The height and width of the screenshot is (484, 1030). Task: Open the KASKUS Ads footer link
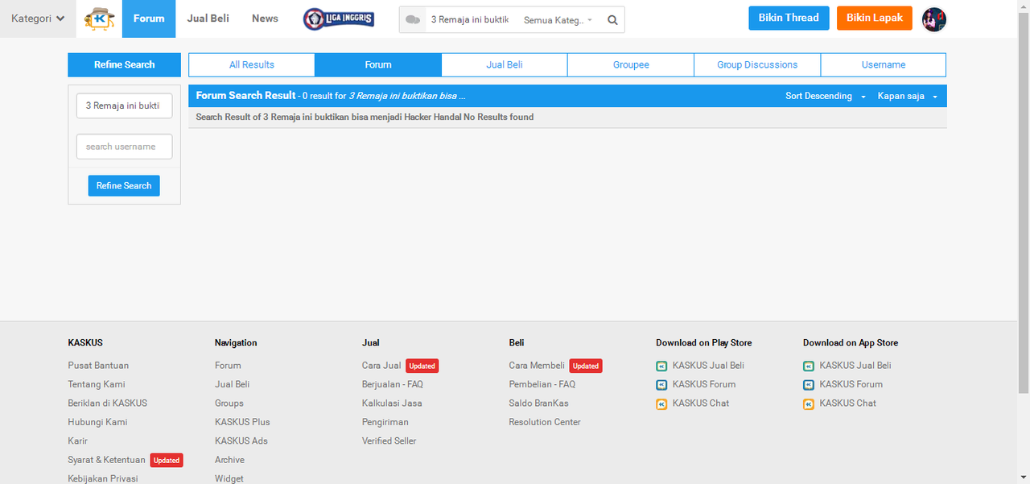[241, 441]
